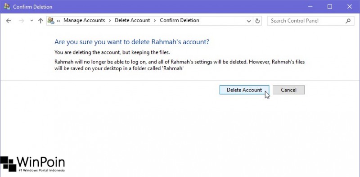360x177 pixels.
Task: Click text 'Rahmah will no longer be able'
Action: (x=180, y=65)
